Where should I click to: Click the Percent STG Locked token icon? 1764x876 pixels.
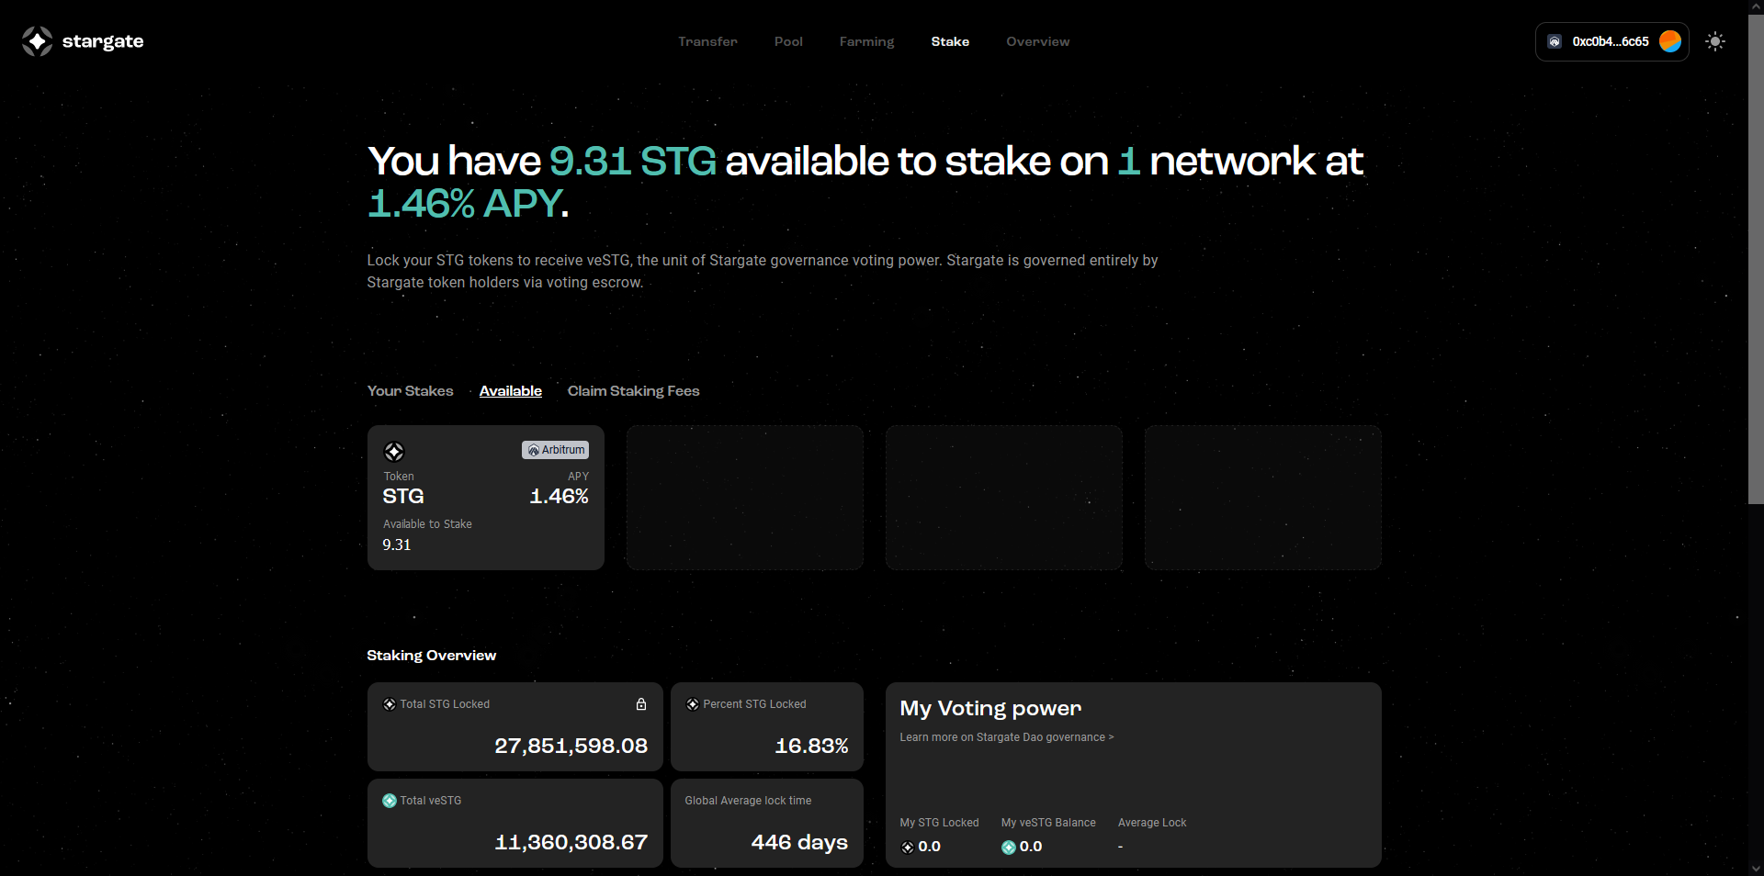693,704
